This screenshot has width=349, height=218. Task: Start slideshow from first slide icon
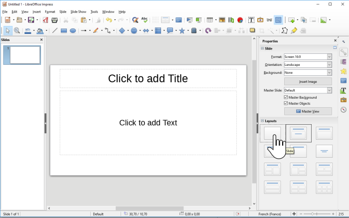tap(189, 20)
